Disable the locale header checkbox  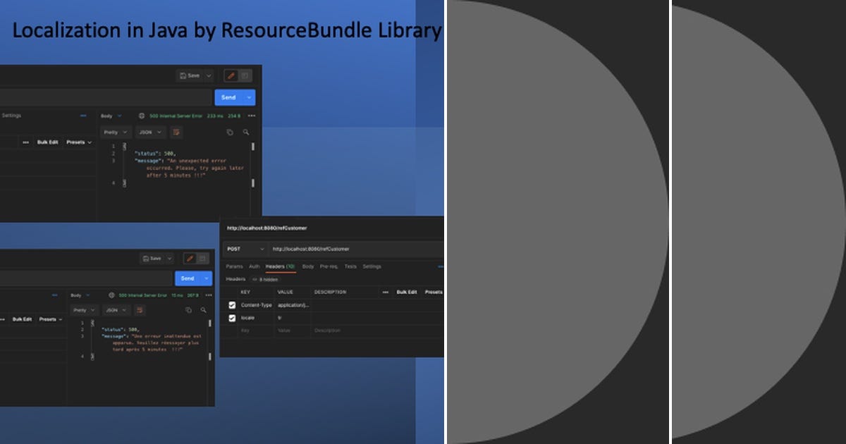232,318
